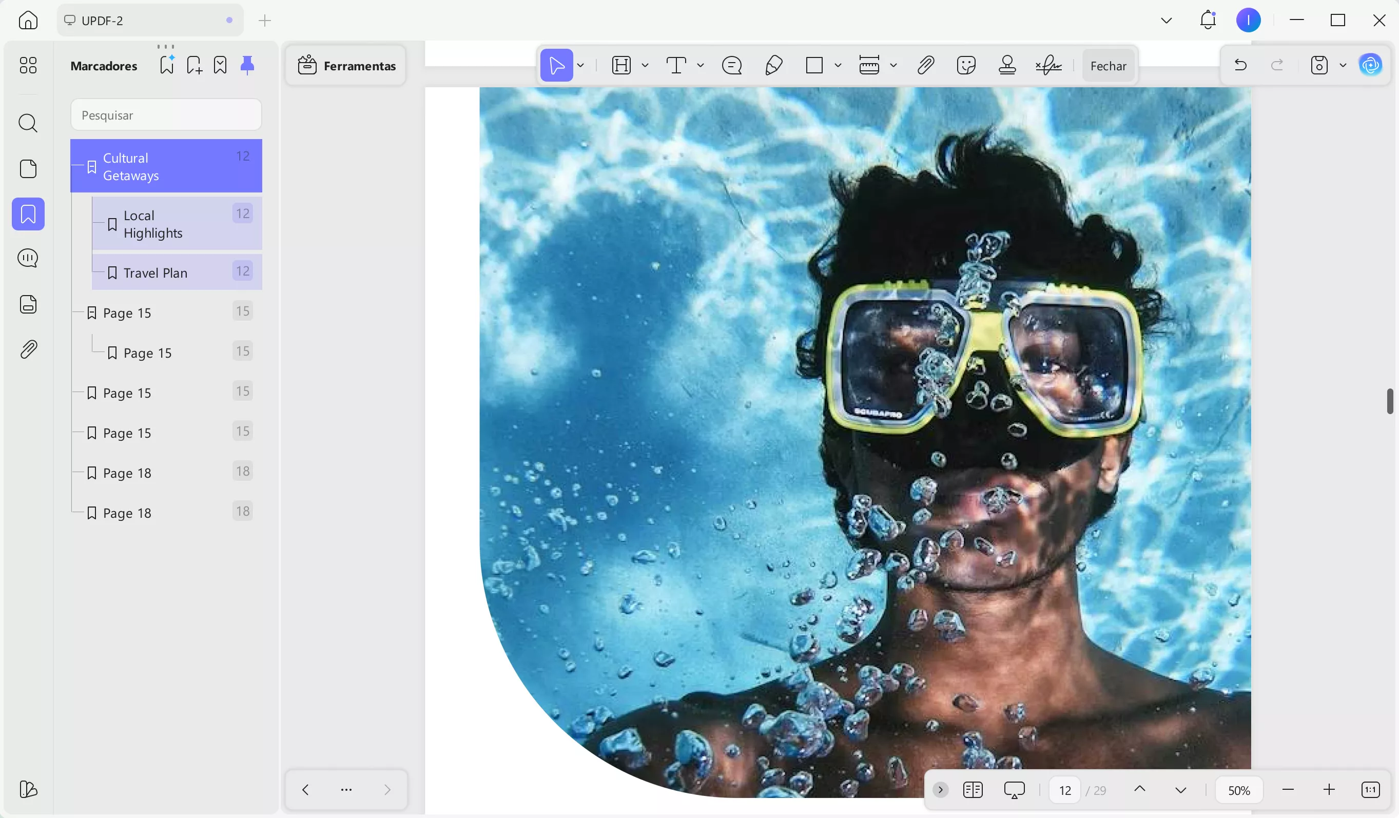Click the zoom in plus button

(x=1329, y=790)
